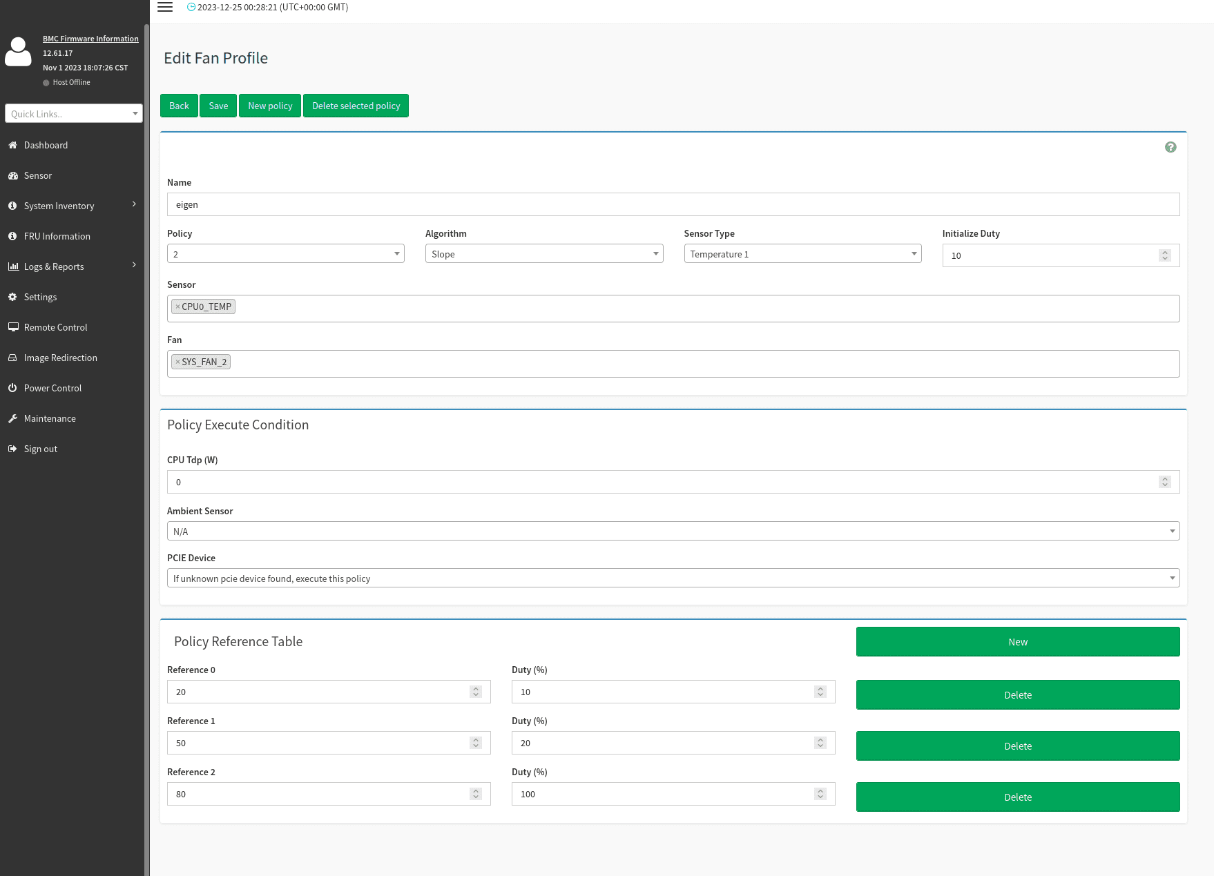This screenshot has height=876, width=1214.
Task: Open BMC Firmware Information link
Action: 90,39
